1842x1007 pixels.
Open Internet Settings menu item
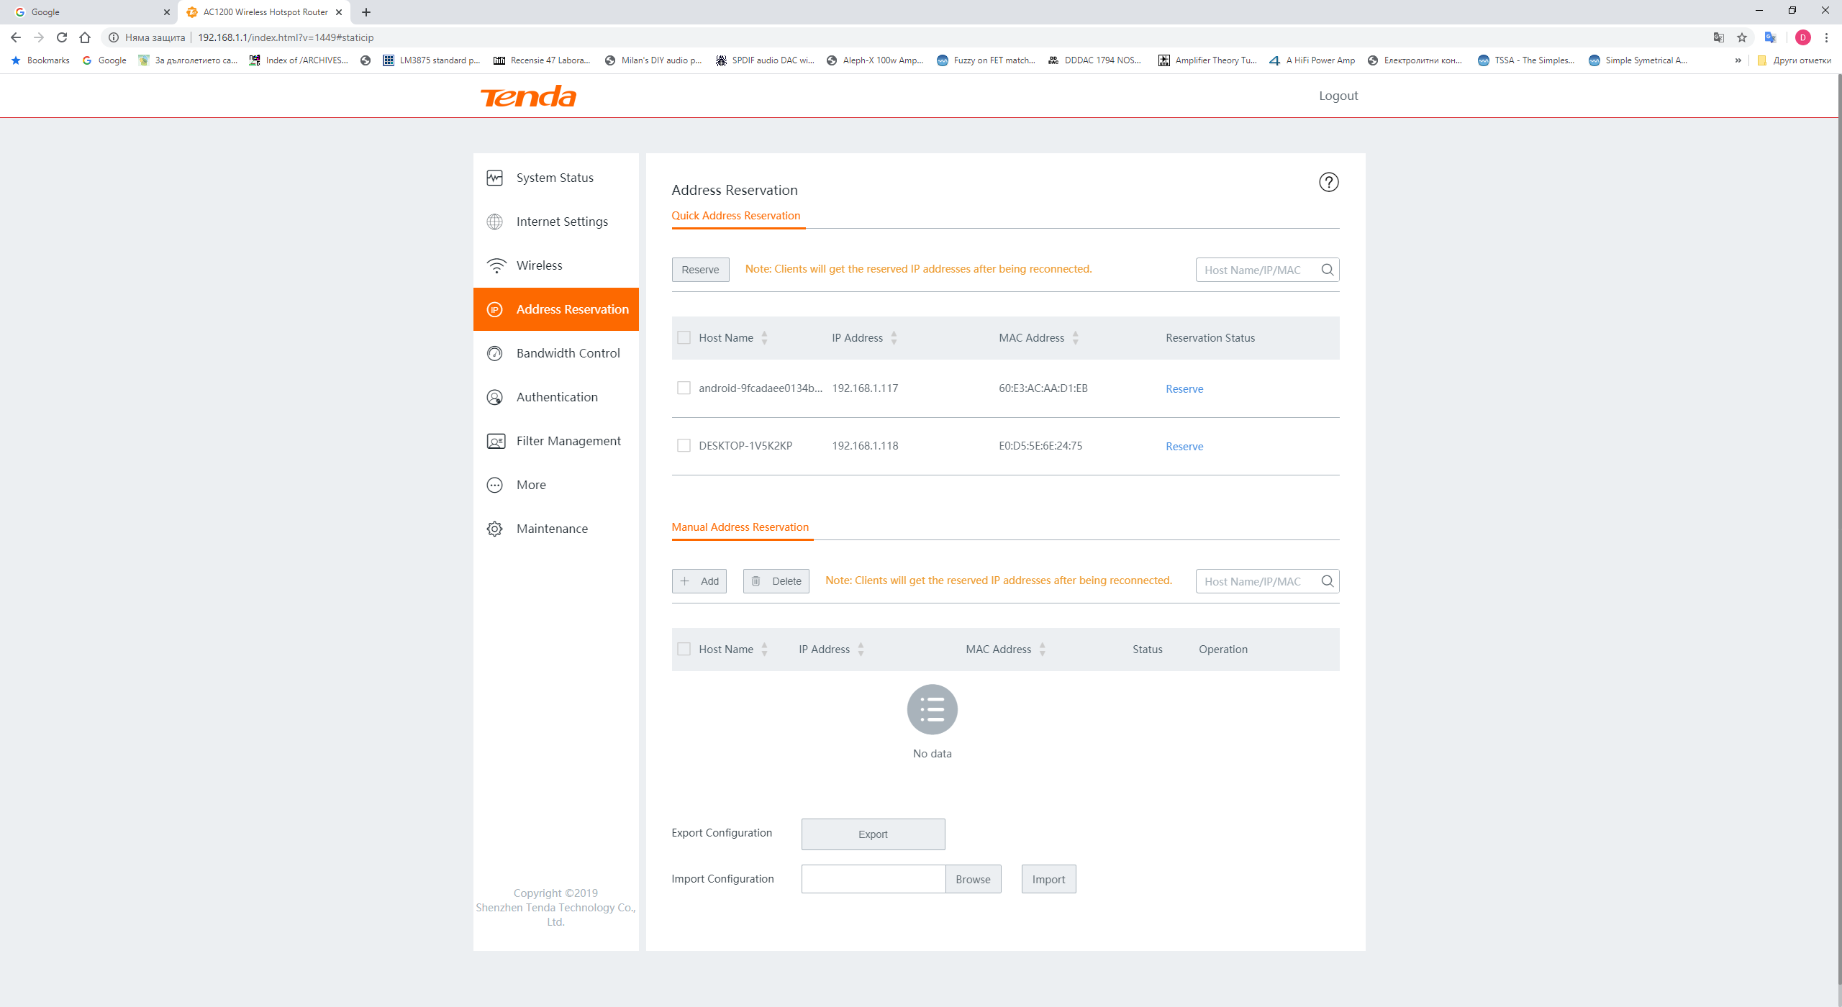(x=555, y=222)
